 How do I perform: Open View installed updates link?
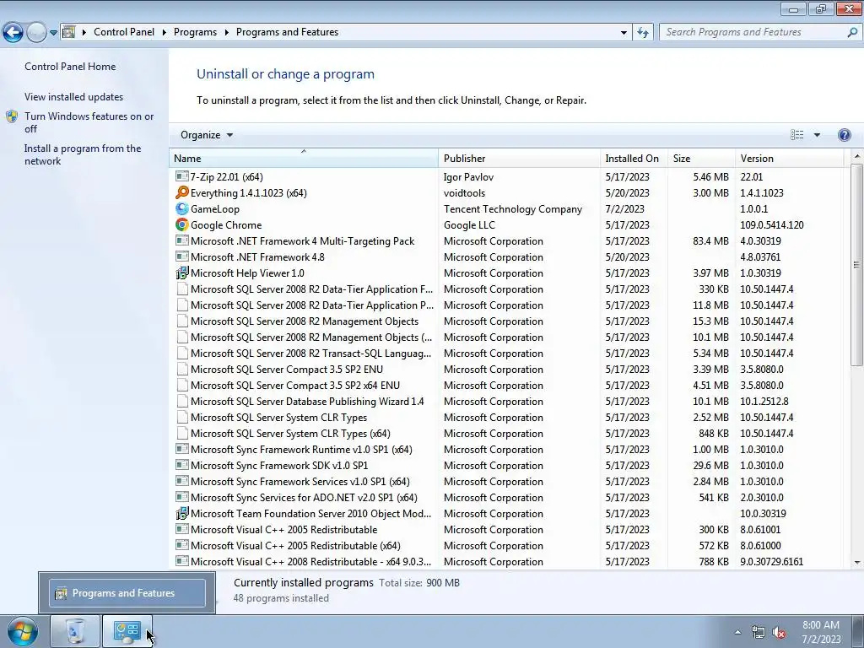tap(74, 96)
